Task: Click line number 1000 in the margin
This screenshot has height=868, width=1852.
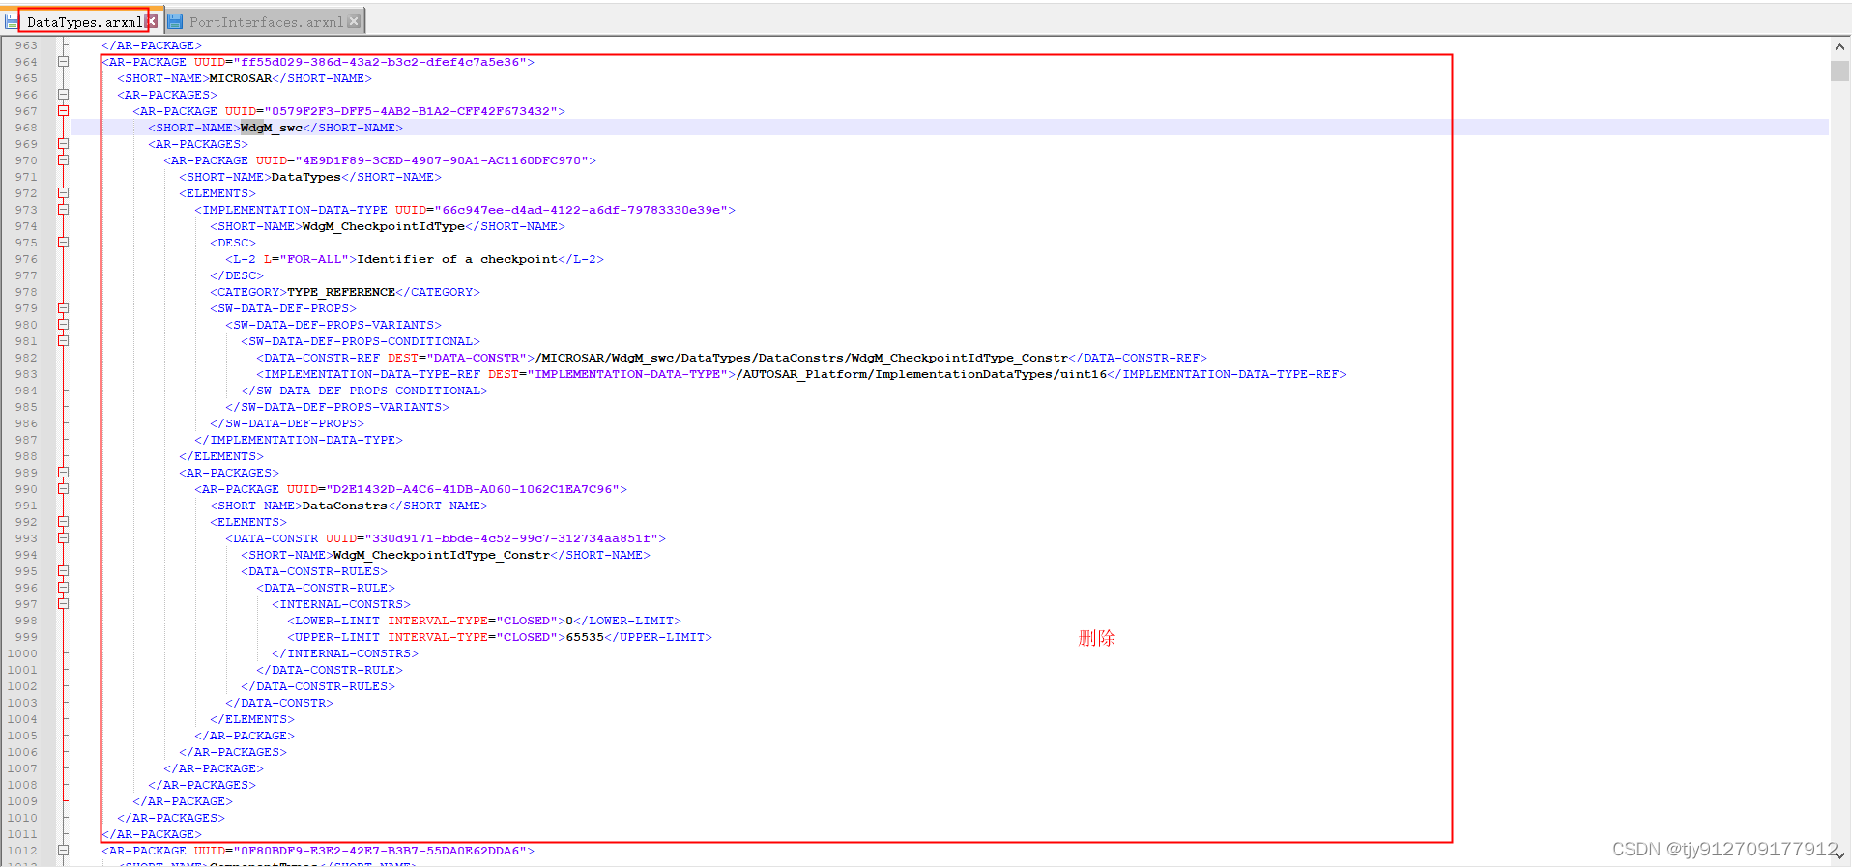Action: click(22, 653)
